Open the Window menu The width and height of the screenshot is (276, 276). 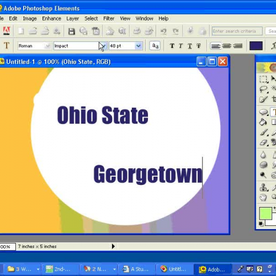(x=145, y=18)
